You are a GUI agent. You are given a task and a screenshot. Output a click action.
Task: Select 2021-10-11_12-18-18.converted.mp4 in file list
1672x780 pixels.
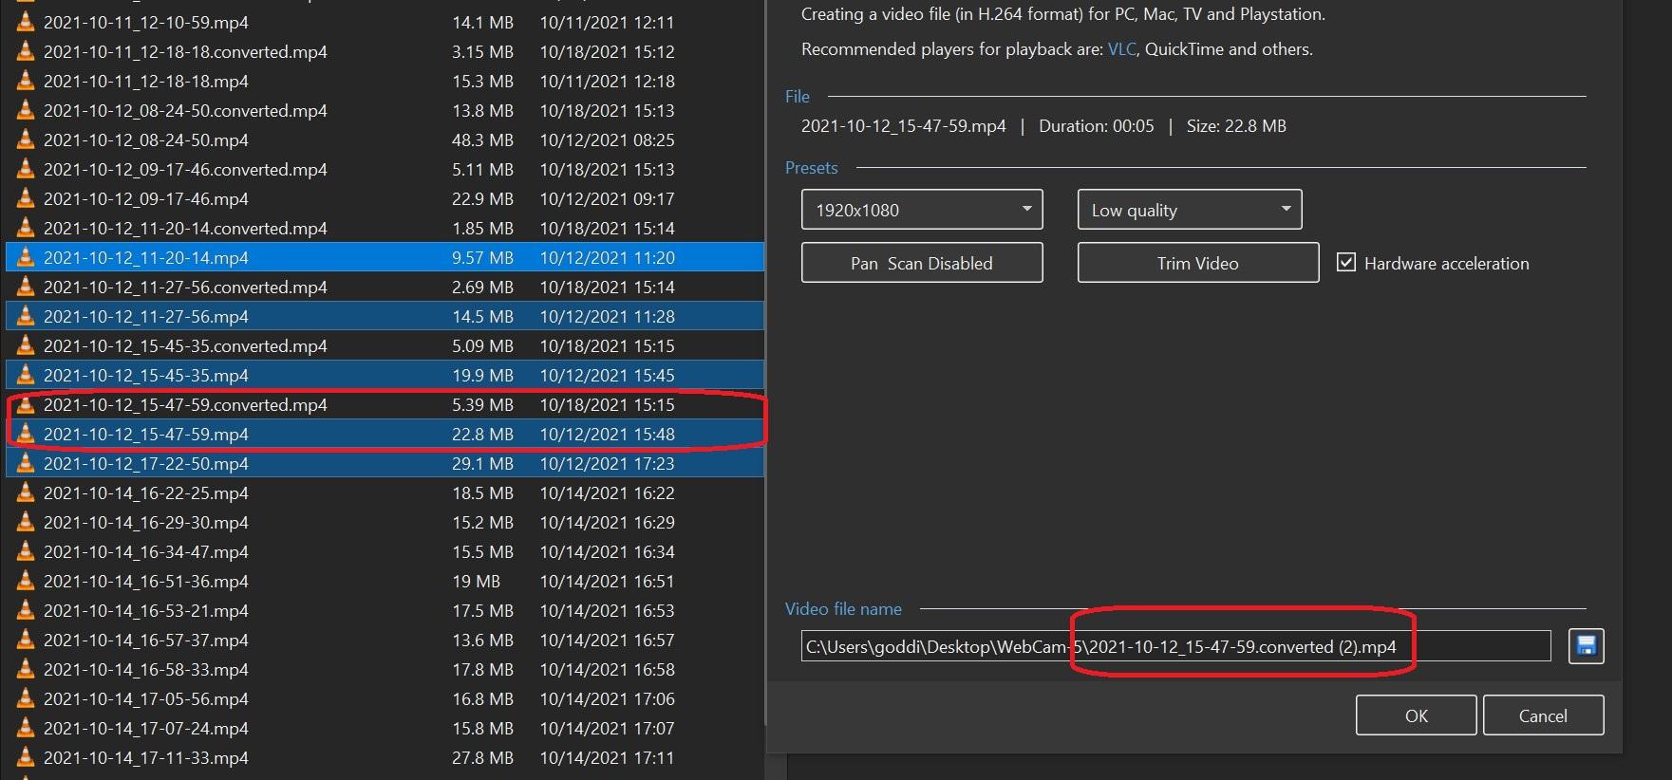click(x=185, y=51)
